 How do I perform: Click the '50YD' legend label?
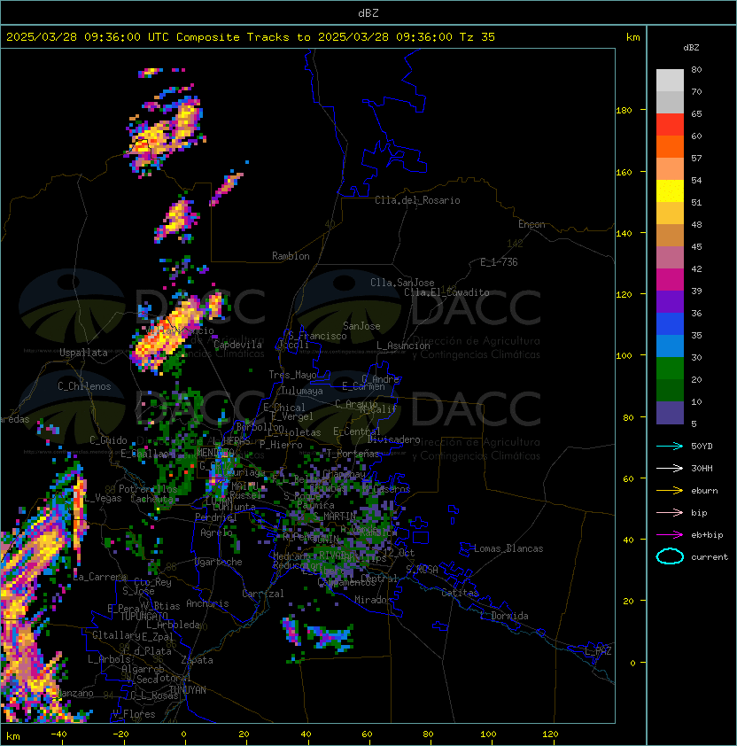point(702,446)
